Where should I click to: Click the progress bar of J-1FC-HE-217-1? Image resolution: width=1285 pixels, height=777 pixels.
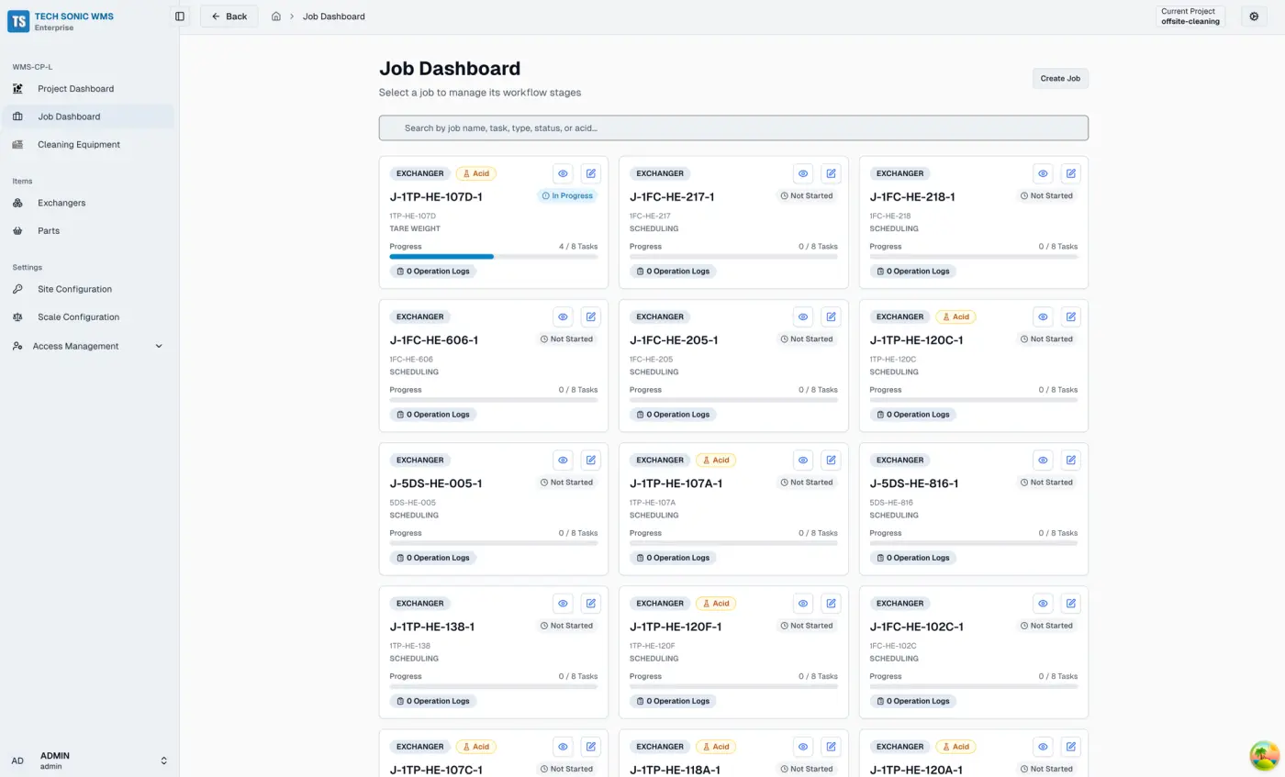click(733, 257)
